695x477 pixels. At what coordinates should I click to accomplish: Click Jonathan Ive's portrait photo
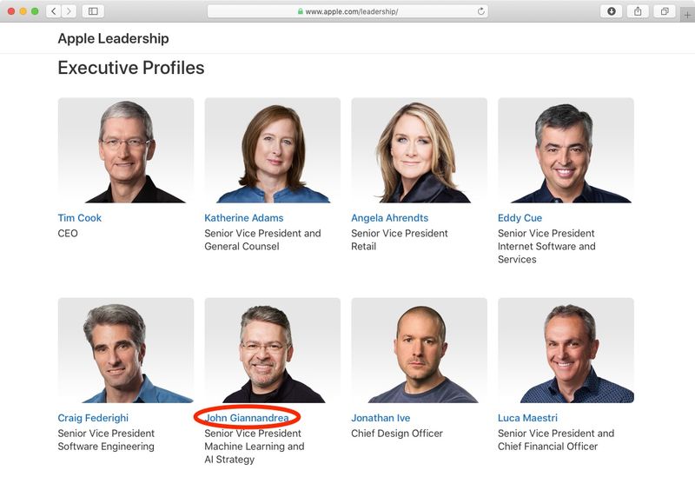tap(420, 350)
